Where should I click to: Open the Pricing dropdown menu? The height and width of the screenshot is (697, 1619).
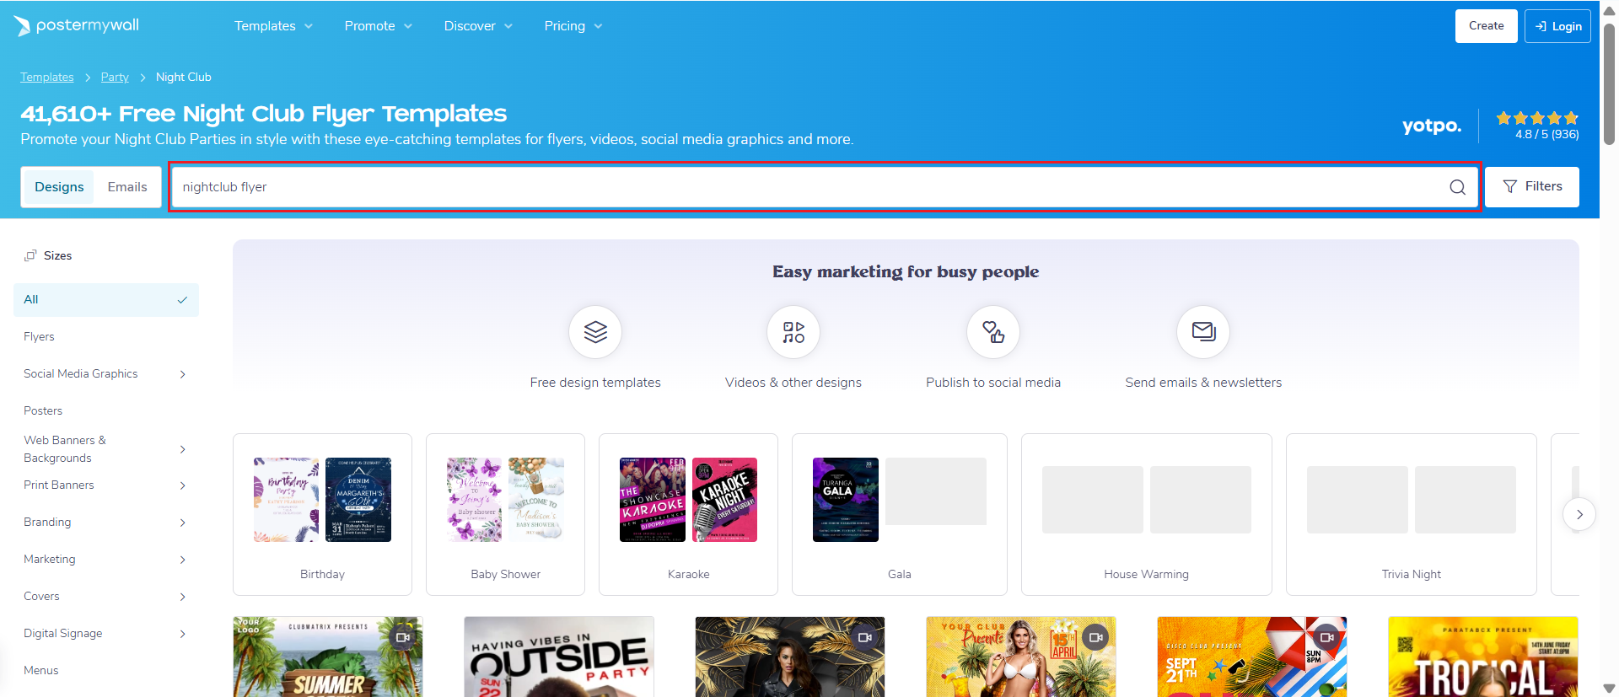pos(573,26)
